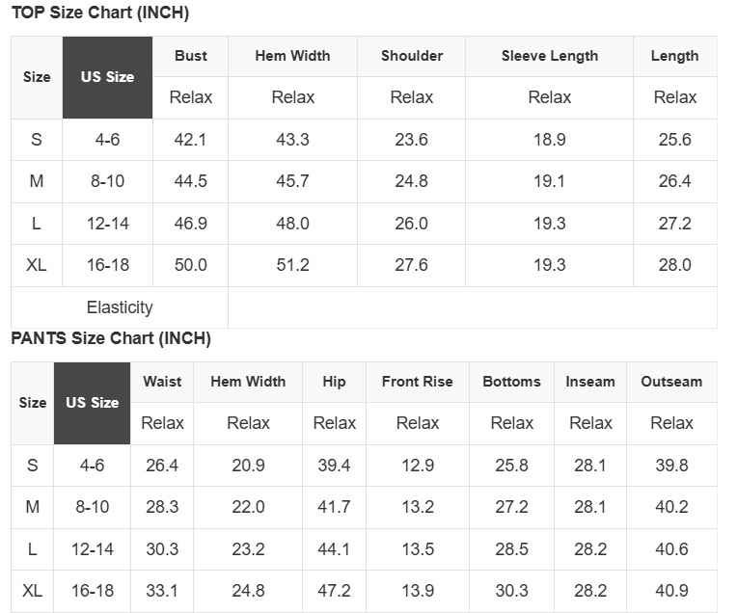Click the Outseam column header
737x613 pixels.
click(671, 382)
